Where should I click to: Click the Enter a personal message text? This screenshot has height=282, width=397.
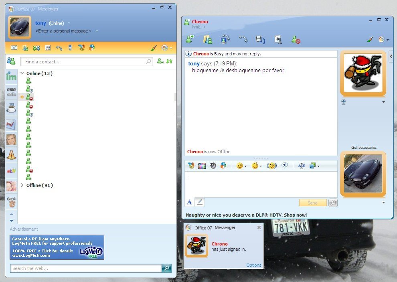tap(63, 31)
